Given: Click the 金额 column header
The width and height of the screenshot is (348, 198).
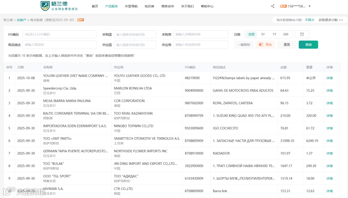Looking at the screenshot, I should pos(284,67).
